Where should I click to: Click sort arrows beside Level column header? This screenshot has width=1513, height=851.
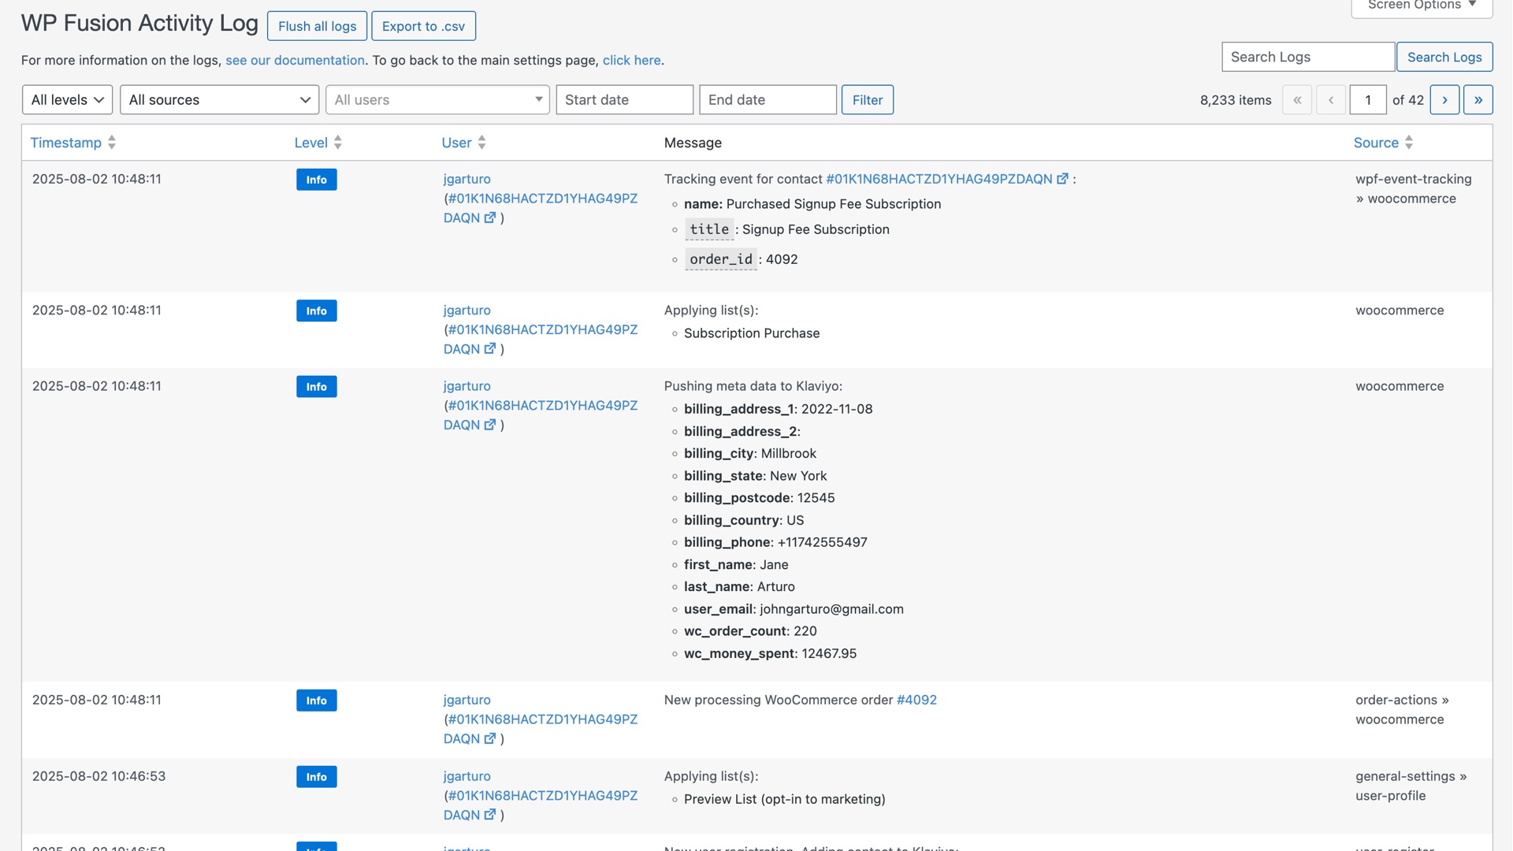(338, 143)
